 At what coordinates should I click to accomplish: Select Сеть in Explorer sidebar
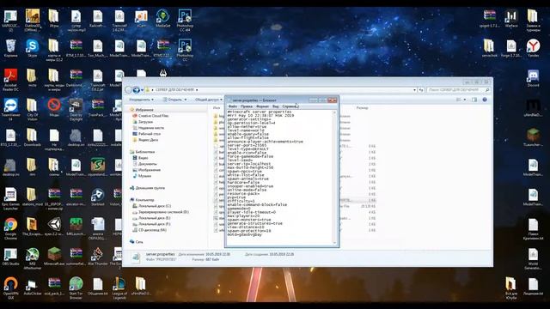[x=139, y=242]
